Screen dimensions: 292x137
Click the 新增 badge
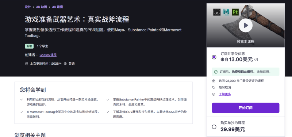coord(29,46)
